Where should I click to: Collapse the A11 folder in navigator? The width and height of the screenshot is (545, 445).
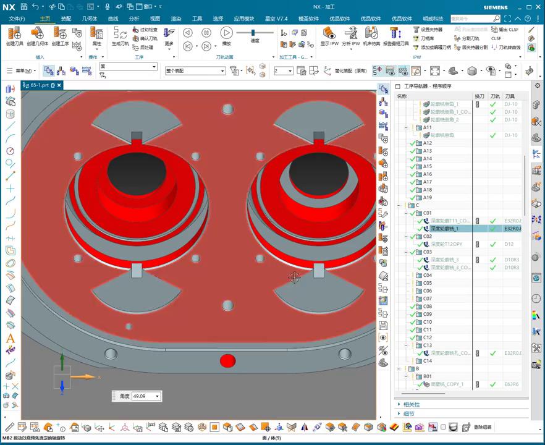[x=406, y=128]
